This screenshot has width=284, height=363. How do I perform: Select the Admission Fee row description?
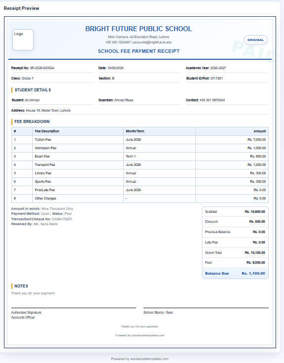tap(46, 148)
